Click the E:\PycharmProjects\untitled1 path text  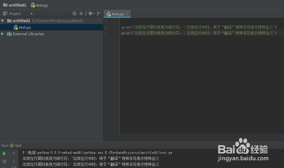click(58, 21)
